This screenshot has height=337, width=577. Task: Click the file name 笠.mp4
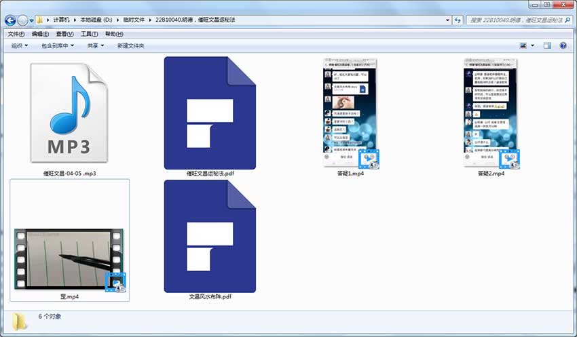coord(69,296)
